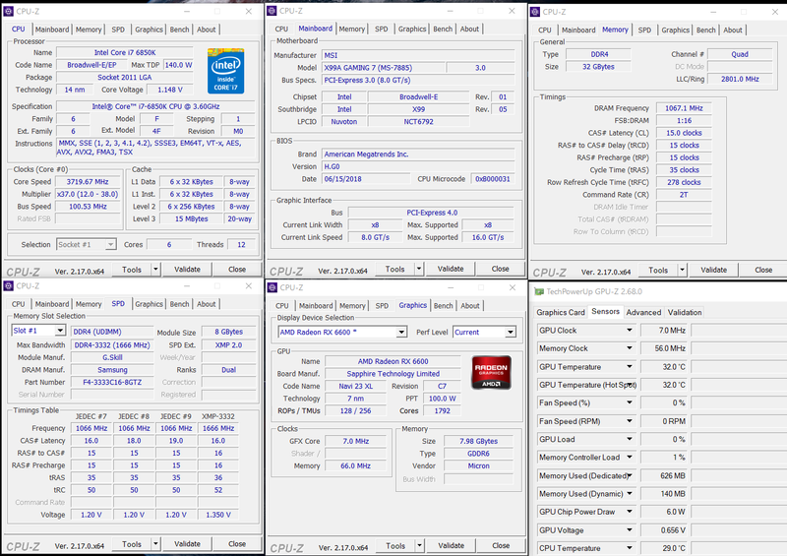Click the GPU Clock sensor graph bar
Viewport: 787px width, 556px height.
tap(739, 330)
